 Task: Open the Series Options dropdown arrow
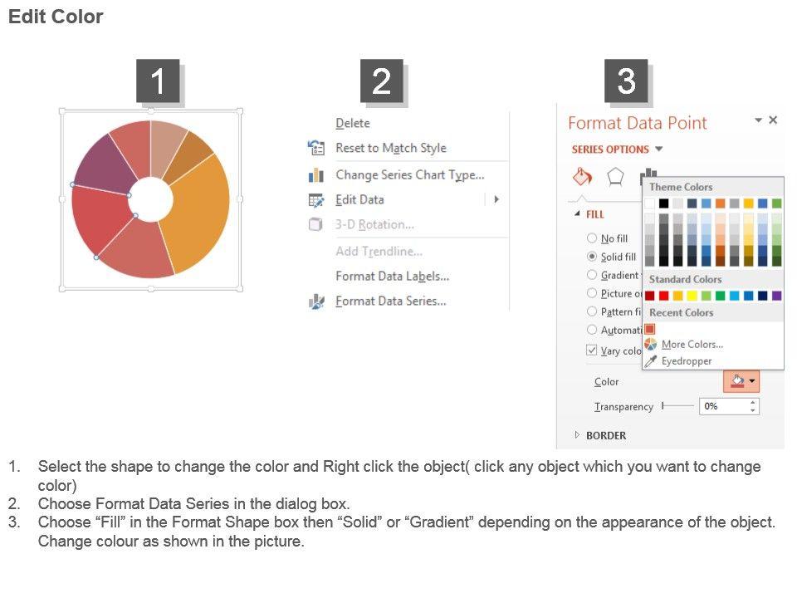tap(659, 149)
